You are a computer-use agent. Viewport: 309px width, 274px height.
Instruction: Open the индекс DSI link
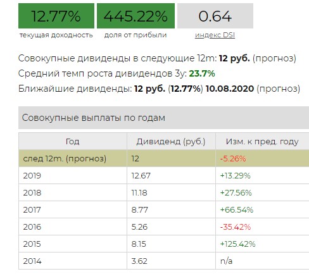(215, 35)
